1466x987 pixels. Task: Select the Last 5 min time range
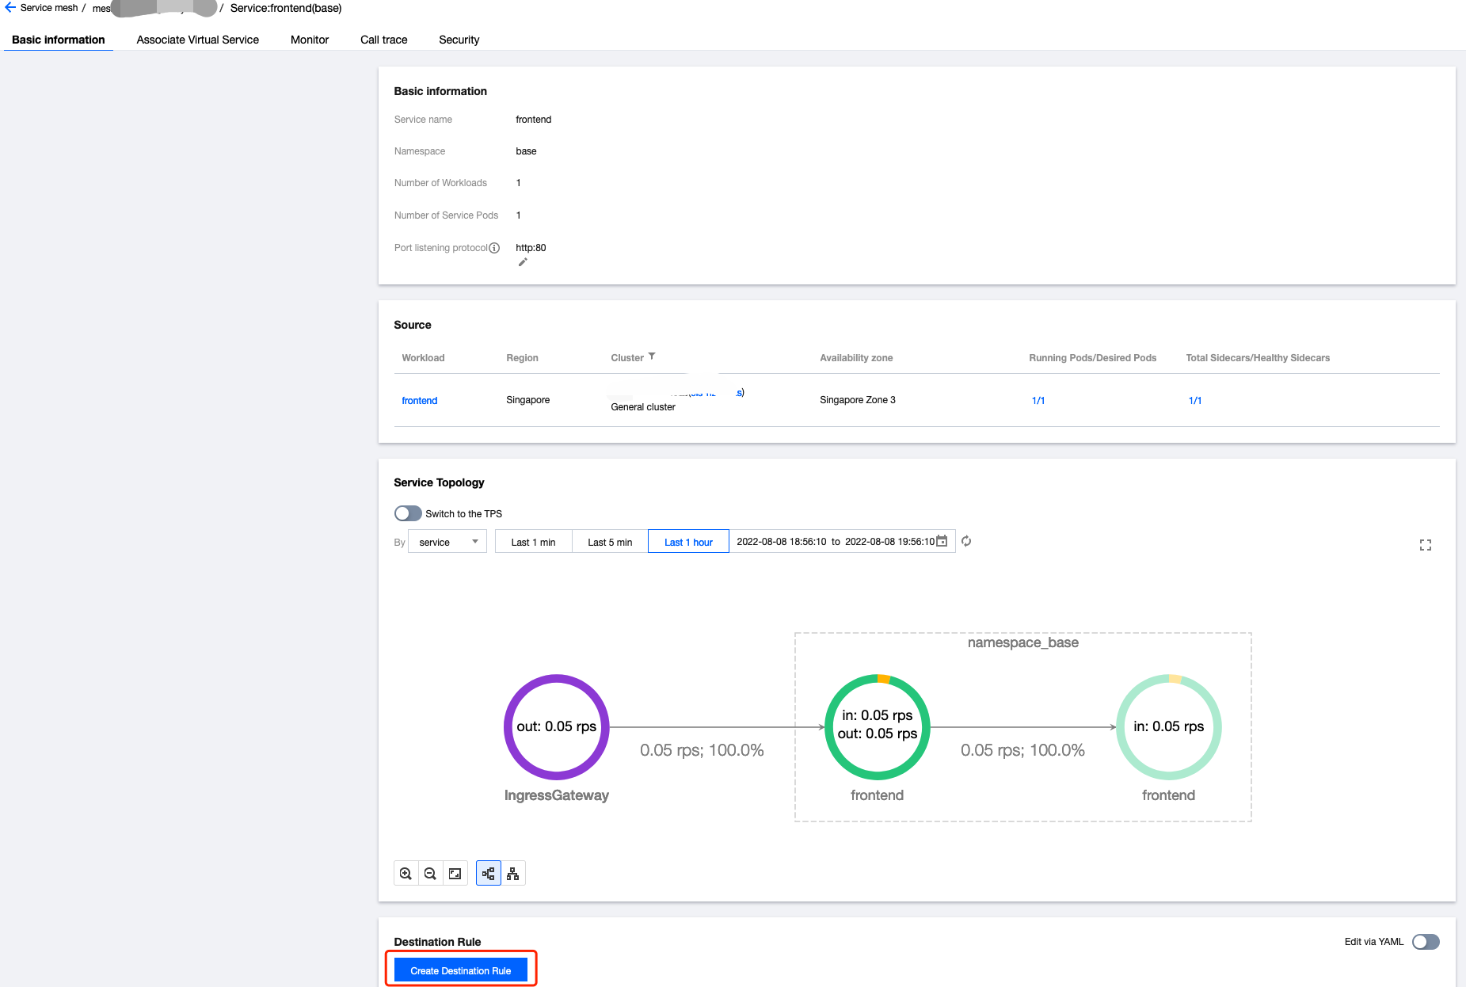609,542
